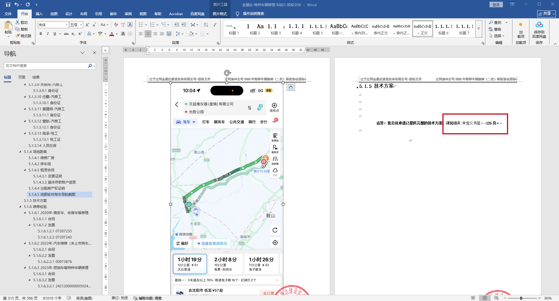Apply the 标题 1 heading style
Image resolution: width=559 pixels, height=301 pixels.
234,29
